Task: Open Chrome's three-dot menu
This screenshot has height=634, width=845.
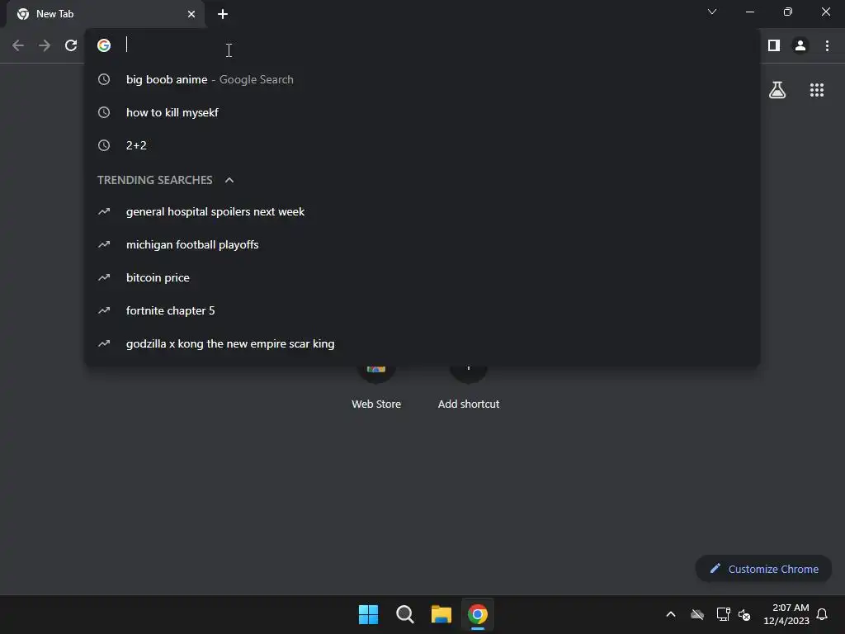Action: coord(827,46)
